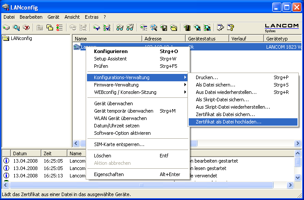Click the LANconfig title bar application icon

(6, 7)
